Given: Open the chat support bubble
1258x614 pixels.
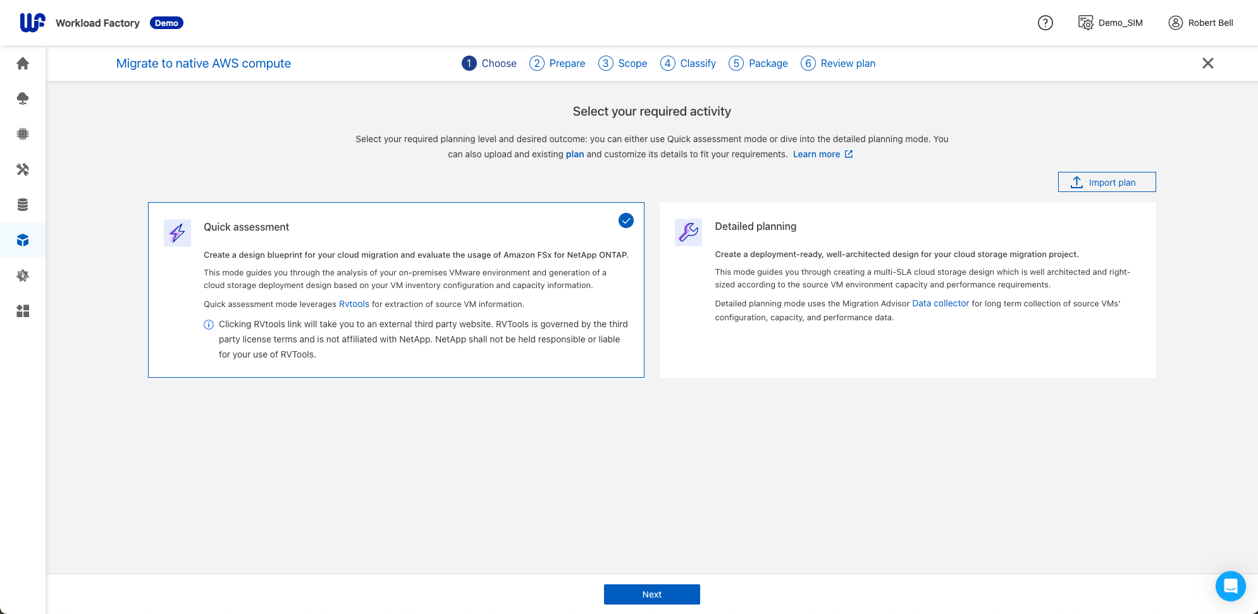Looking at the screenshot, I should [x=1231, y=586].
